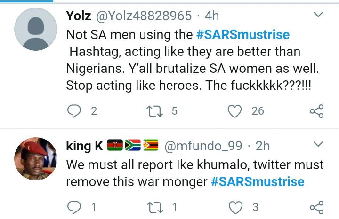Image resolution: width=339 pixels, height=219 pixels.
Task: Open more options chevron on Yolz's tweet
Action: coord(319,16)
